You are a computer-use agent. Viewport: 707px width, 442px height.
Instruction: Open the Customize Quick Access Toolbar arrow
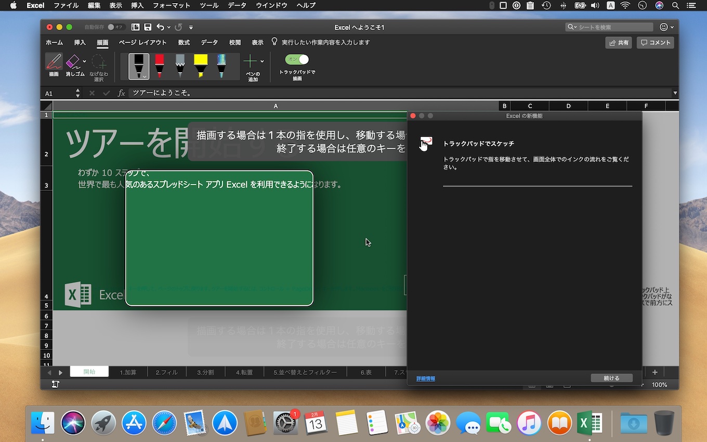click(x=191, y=27)
